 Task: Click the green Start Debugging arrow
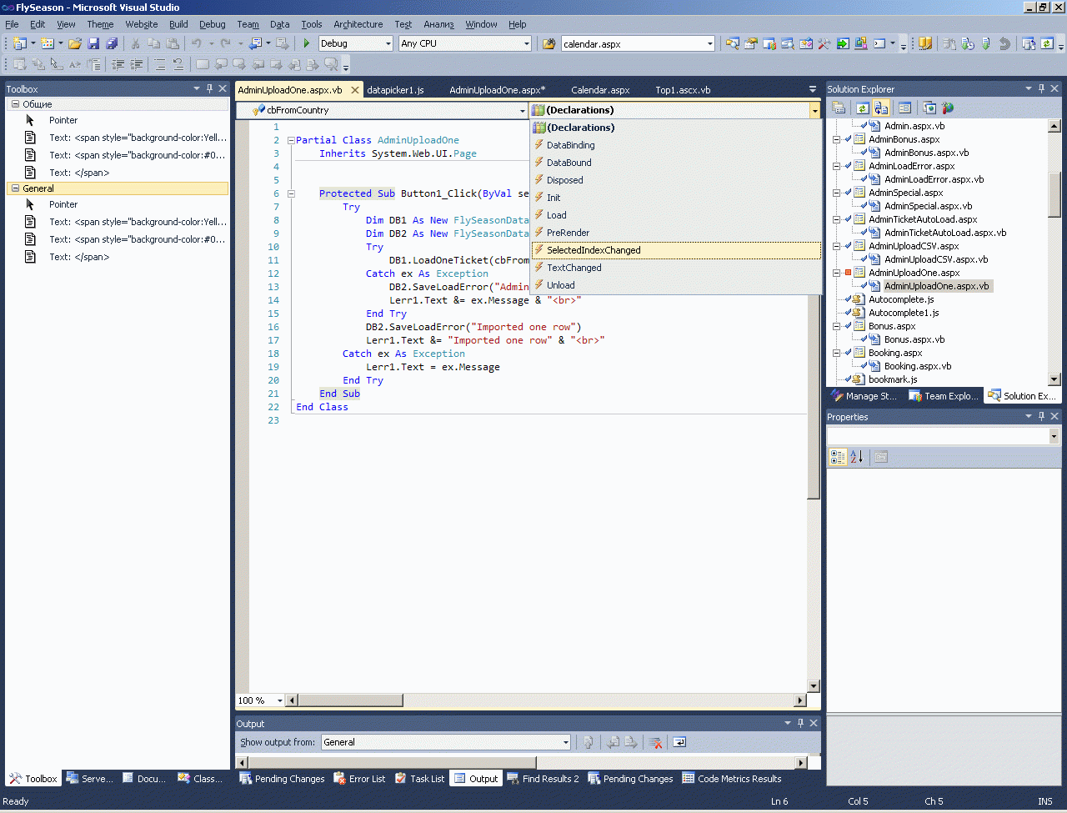pyautogui.click(x=307, y=43)
